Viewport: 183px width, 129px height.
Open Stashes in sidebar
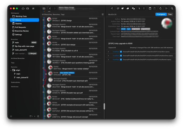pyautogui.click(x=24, y=24)
